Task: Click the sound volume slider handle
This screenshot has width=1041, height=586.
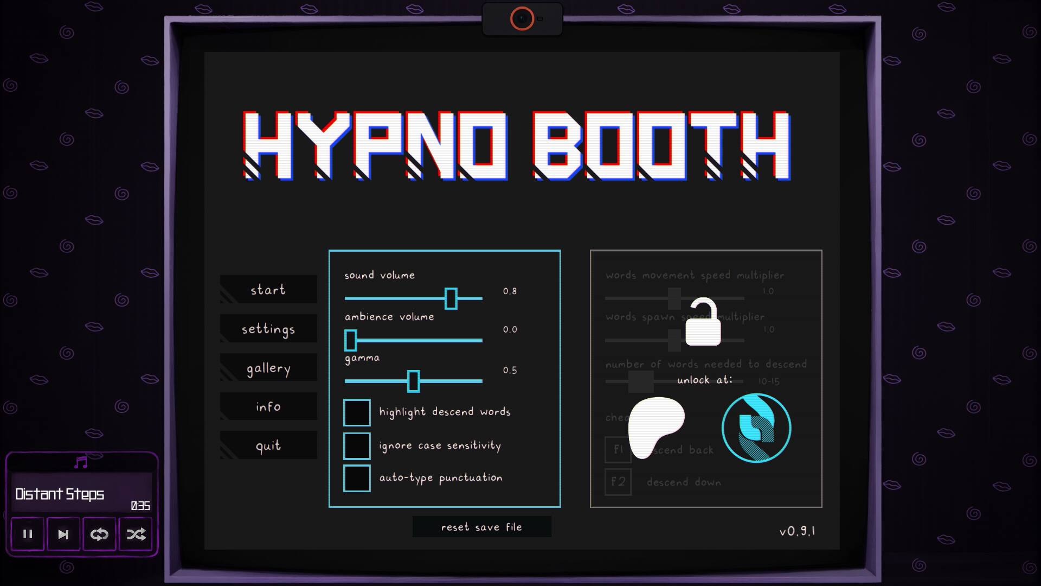Action: click(451, 298)
